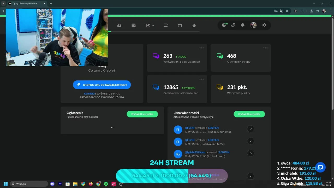Open the Chrome extensions puzzle icon
334x188 pixels.
302,11
